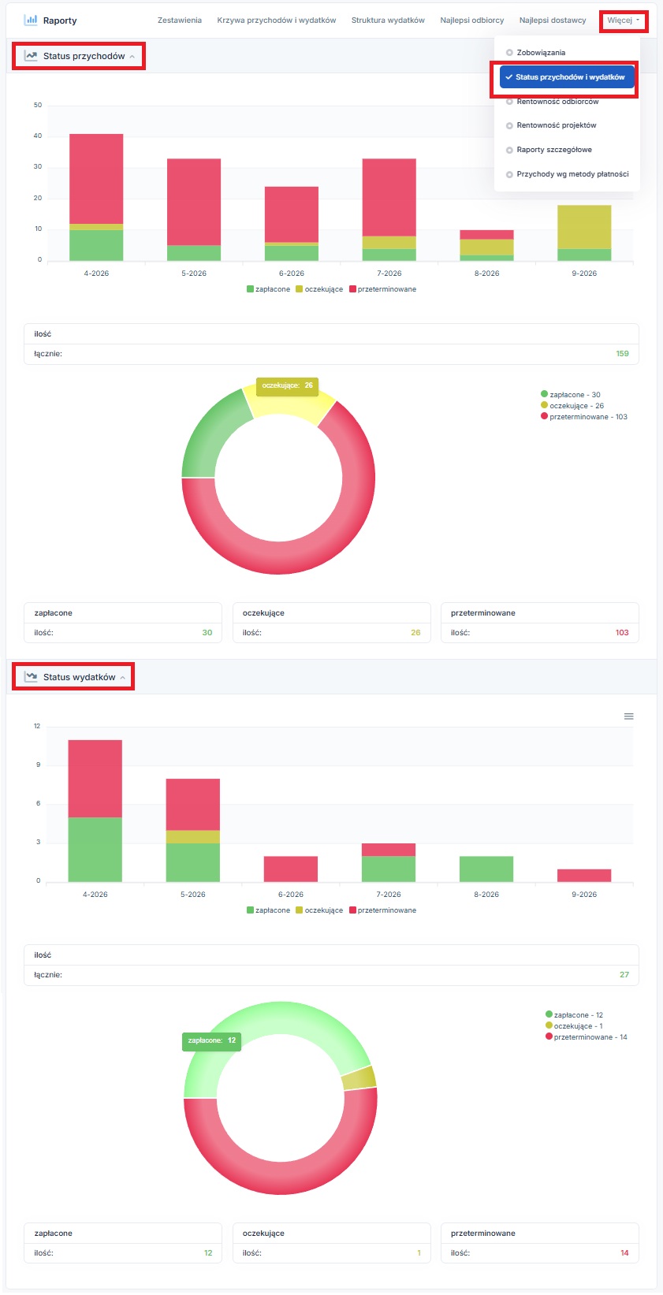
Task: Click the circle icon next to Zobowiązania
Action: pyautogui.click(x=509, y=53)
